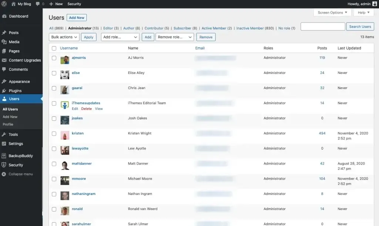Image resolution: width=379 pixels, height=226 pixels.
Task: Expand the Screen Options panel
Action: tap(332, 13)
